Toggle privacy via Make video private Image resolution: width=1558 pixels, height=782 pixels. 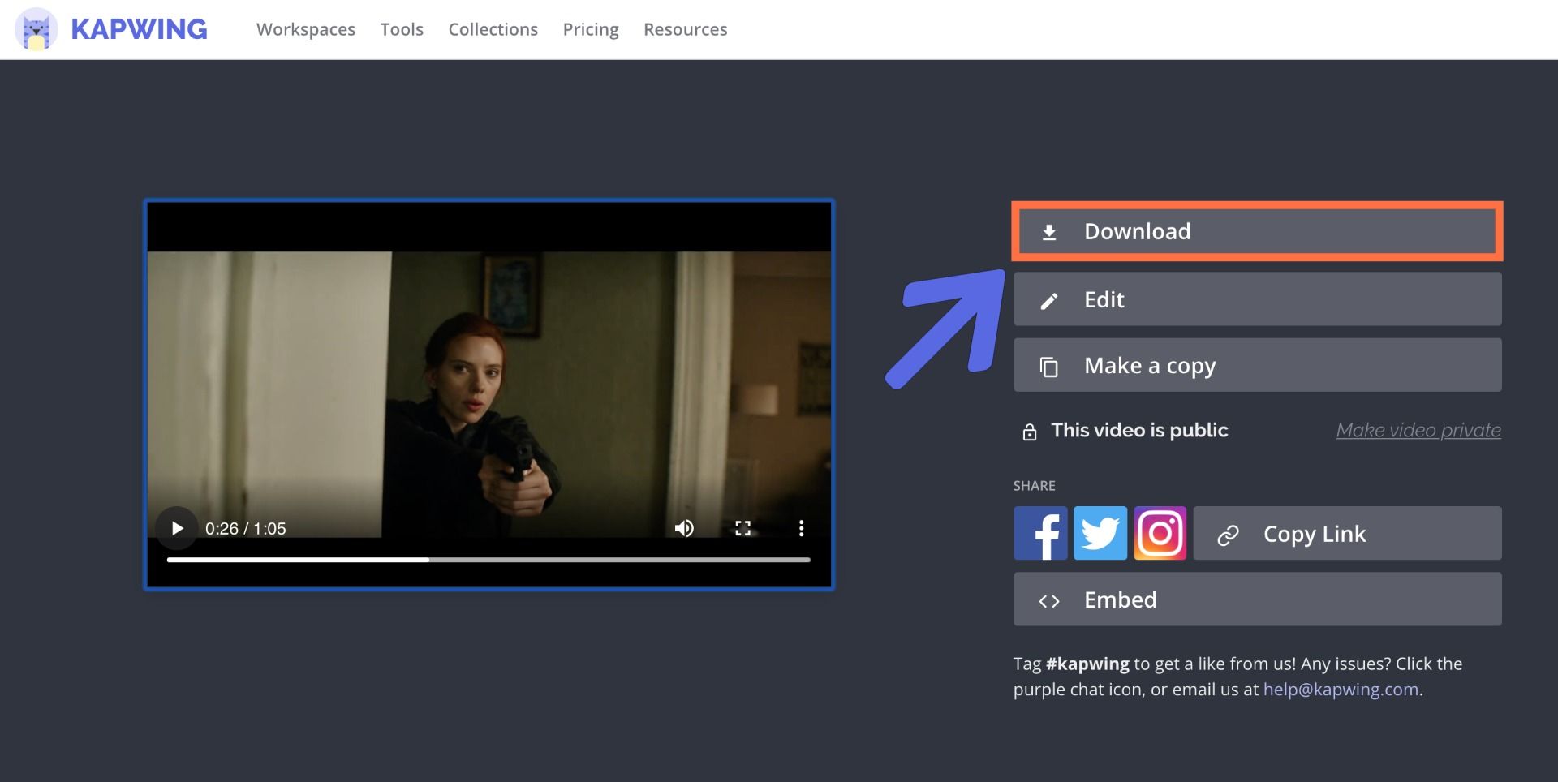point(1418,430)
